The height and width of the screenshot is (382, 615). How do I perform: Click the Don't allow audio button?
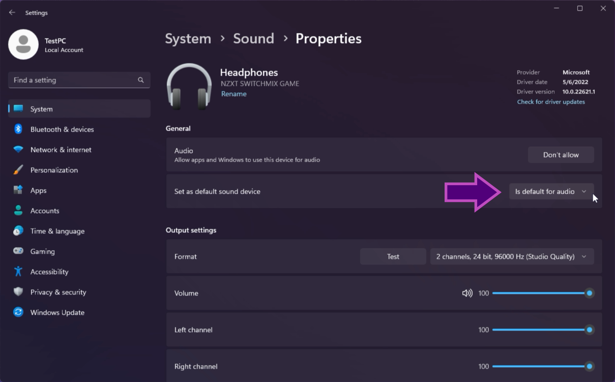click(561, 155)
